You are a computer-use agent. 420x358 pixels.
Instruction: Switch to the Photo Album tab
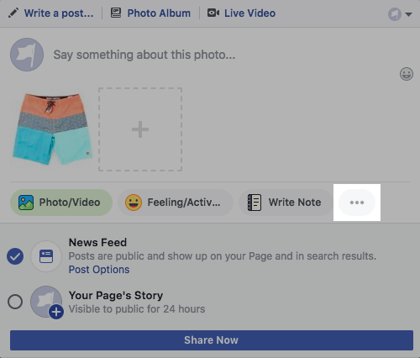click(150, 13)
